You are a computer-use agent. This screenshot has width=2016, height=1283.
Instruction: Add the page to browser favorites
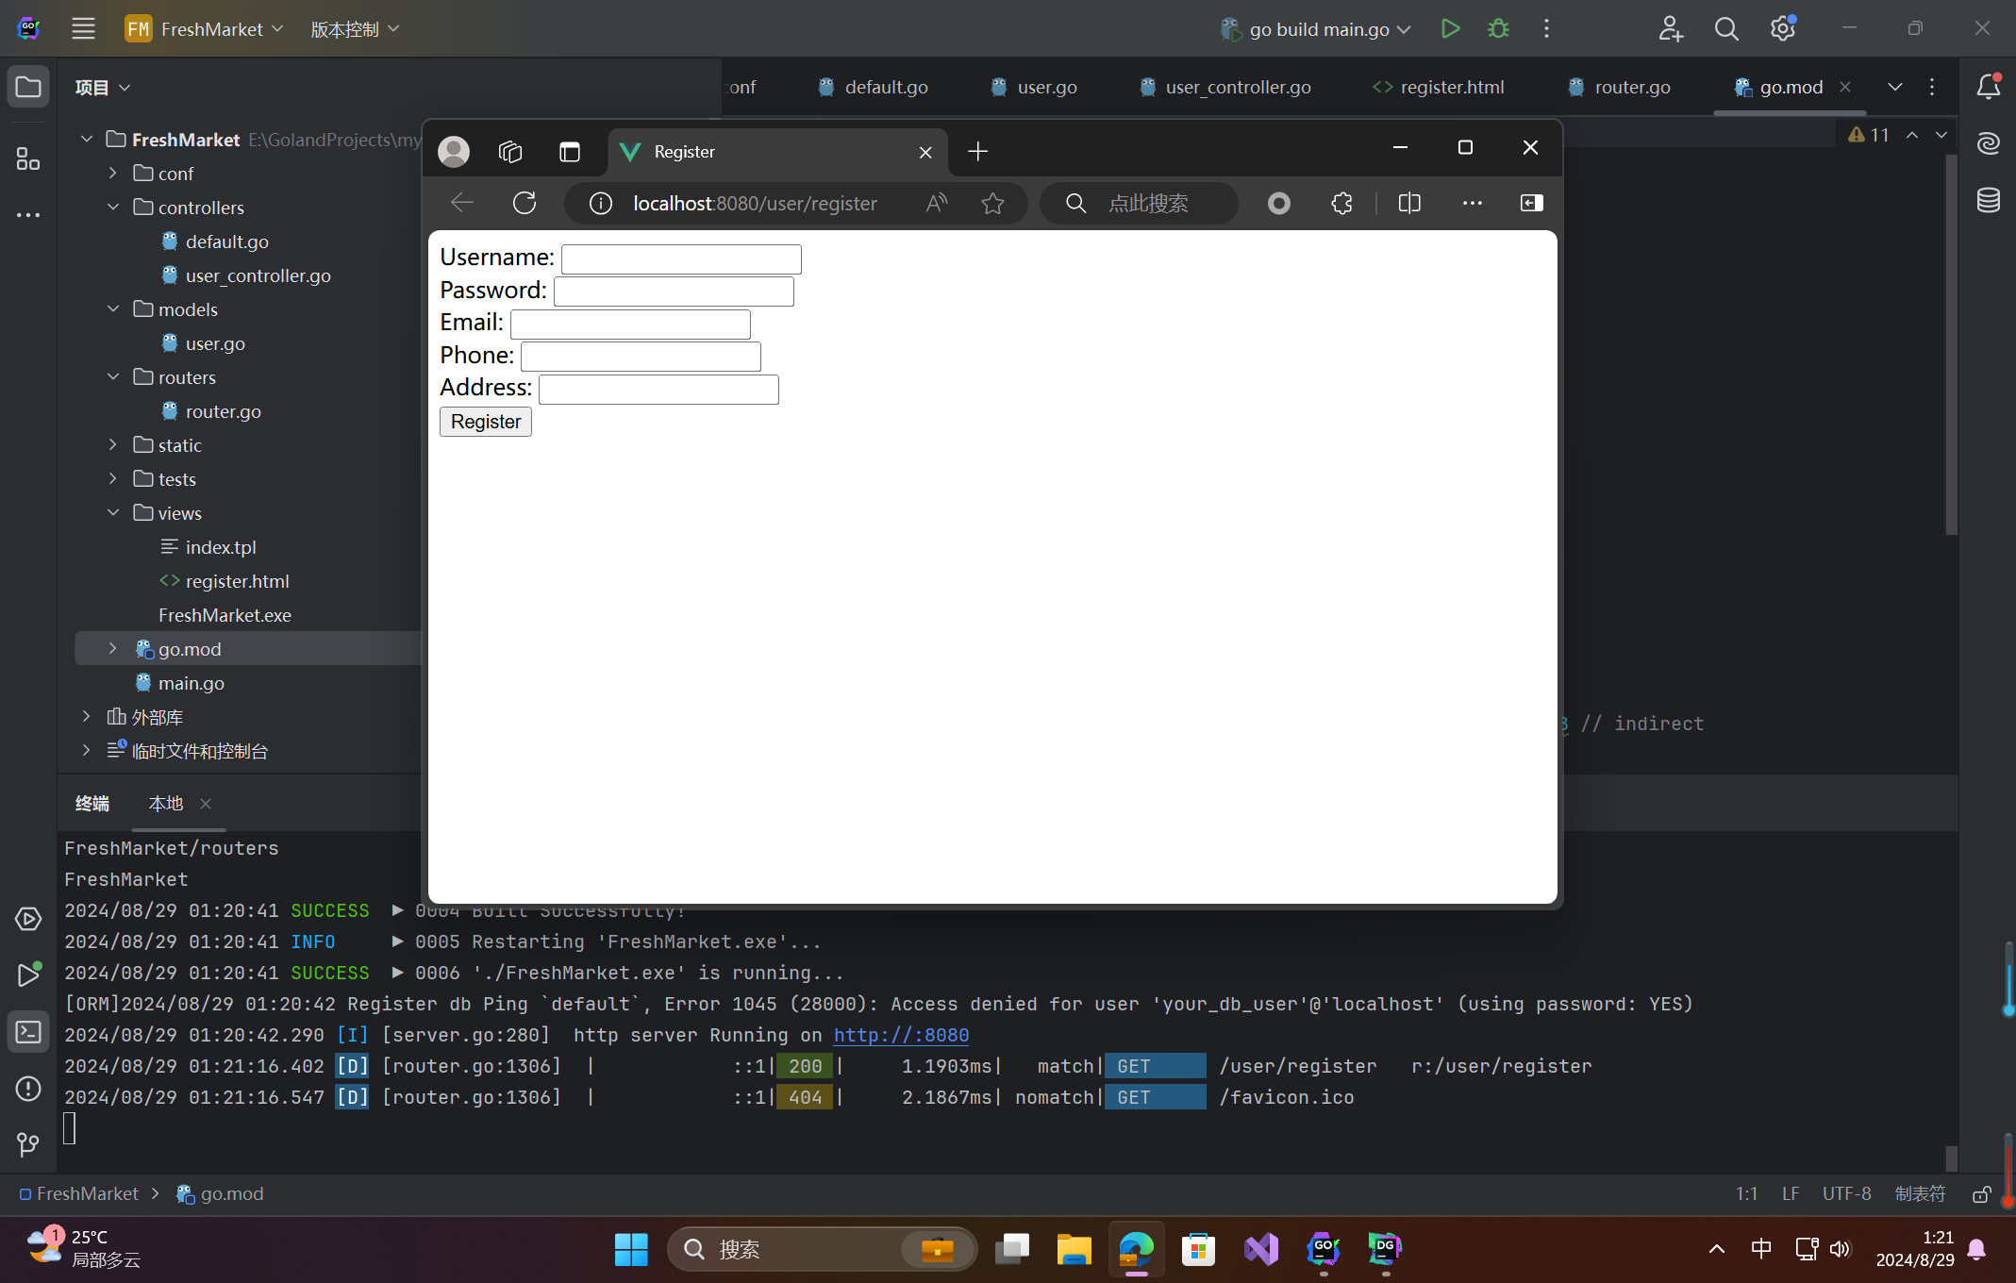click(992, 203)
